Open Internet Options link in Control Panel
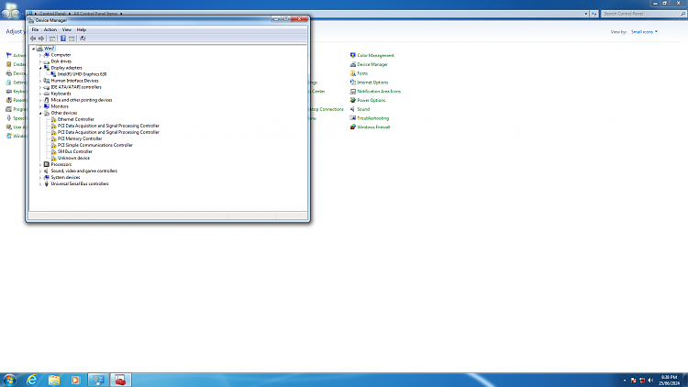The width and height of the screenshot is (688, 387). click(x=372, y=83)
